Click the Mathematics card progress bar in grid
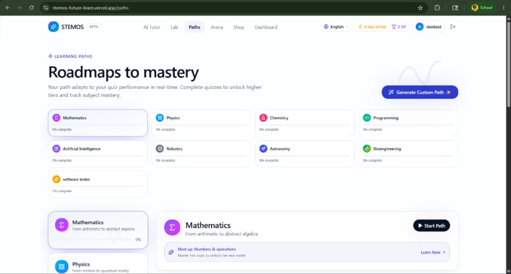The height and width of the screenshot is (274, 511). click(x=98, y=125)
